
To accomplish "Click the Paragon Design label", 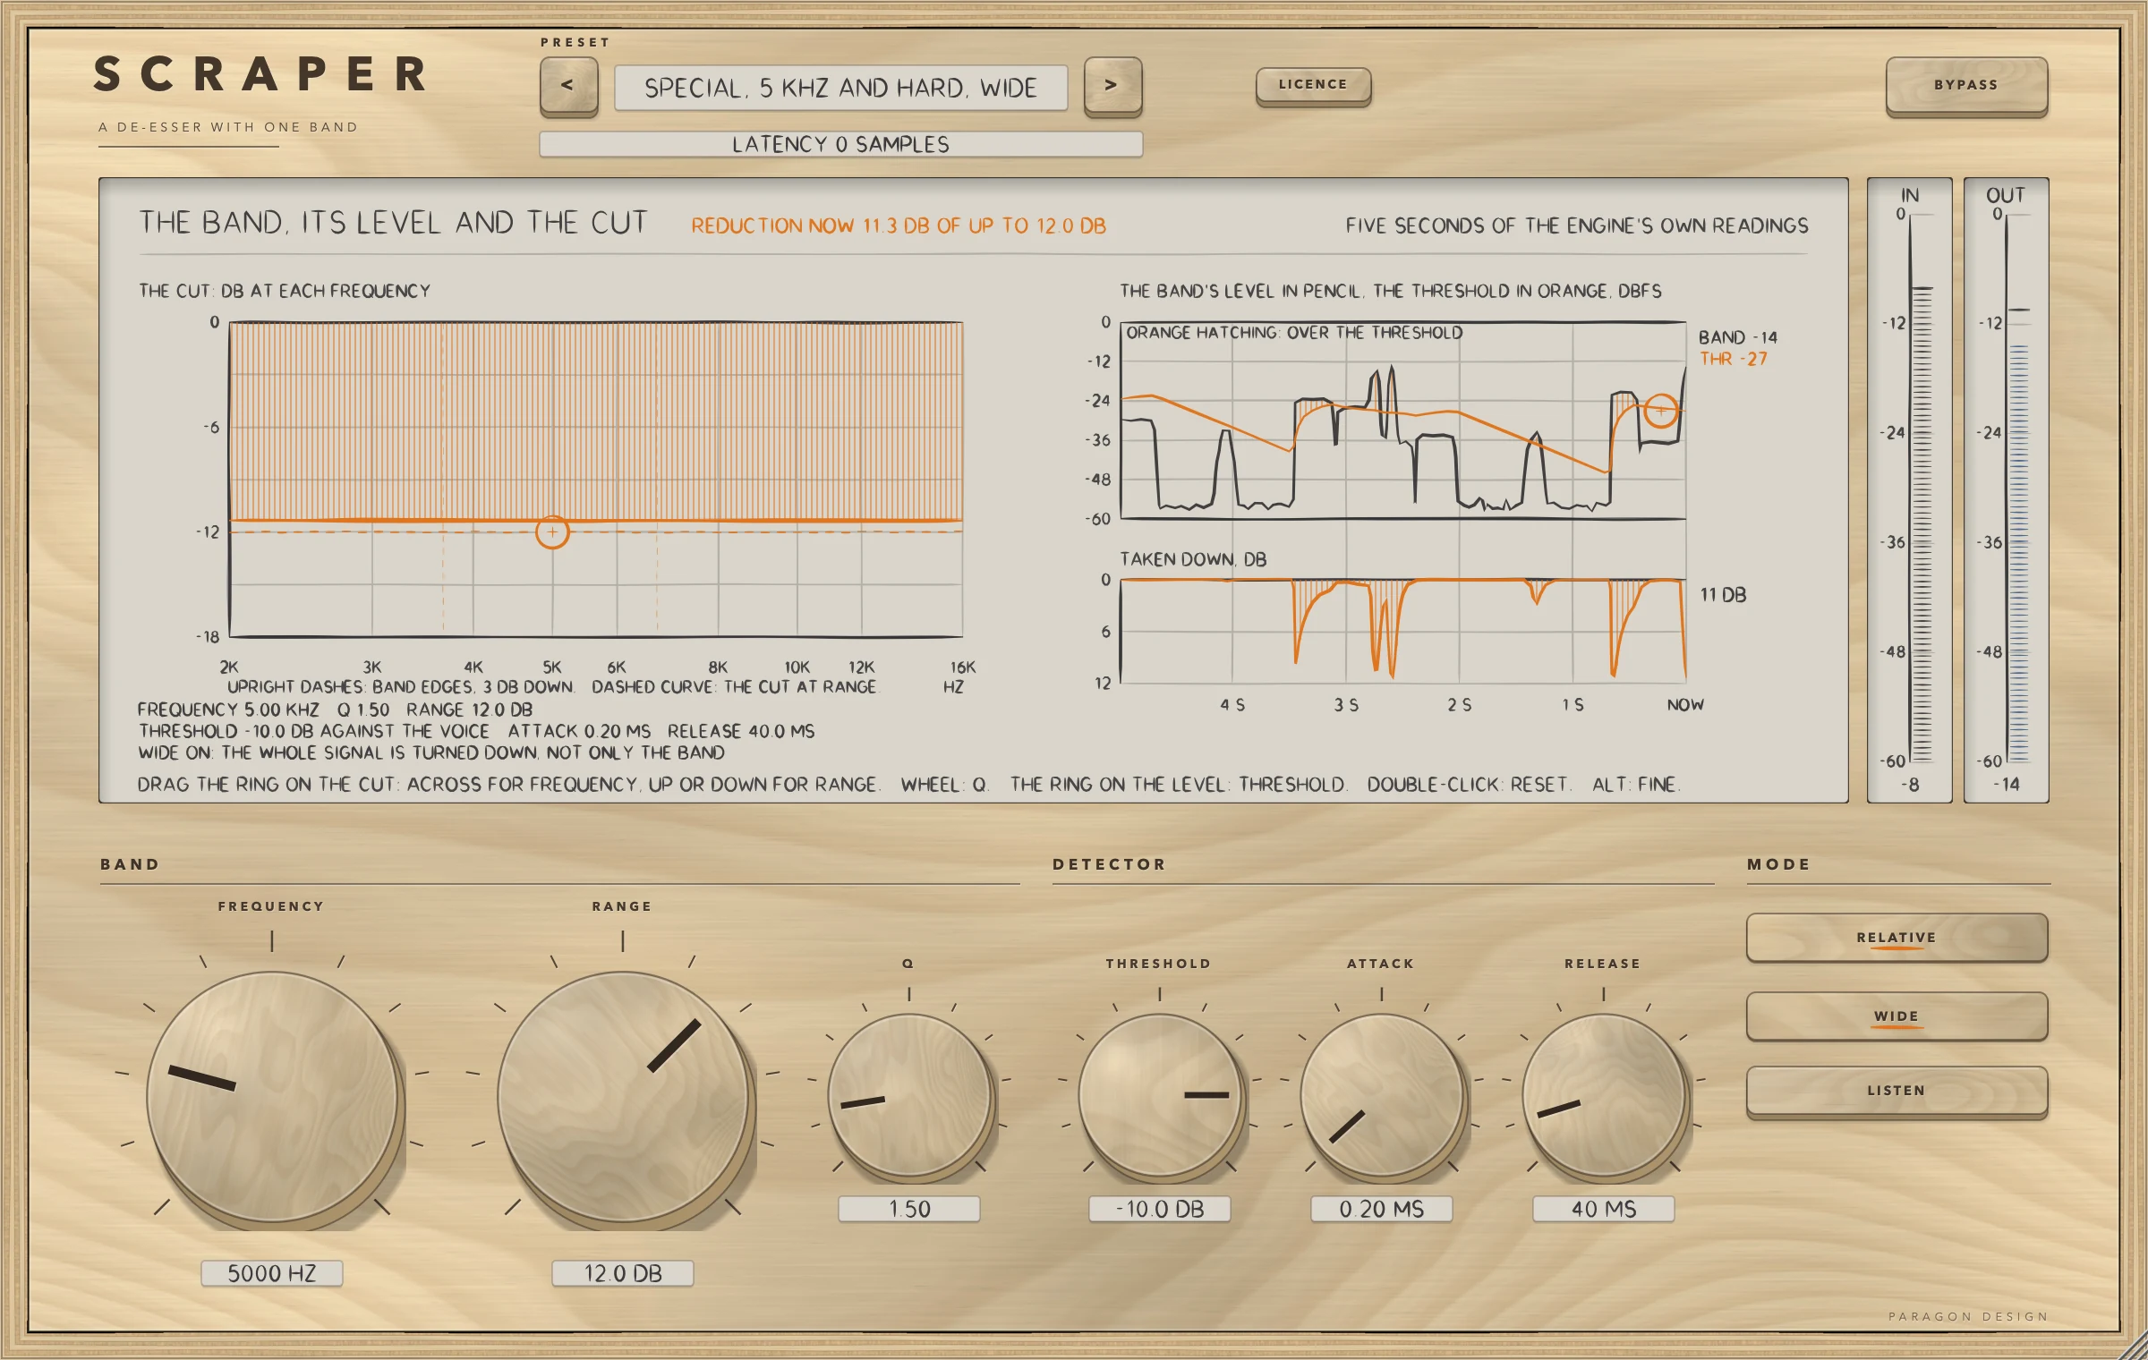I will [1968, 1316].
